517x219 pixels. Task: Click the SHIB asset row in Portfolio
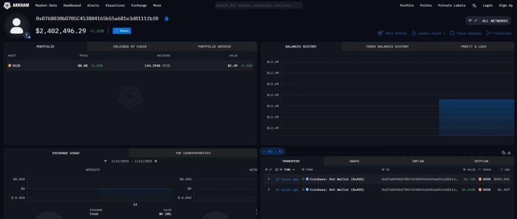coord(130,66)
